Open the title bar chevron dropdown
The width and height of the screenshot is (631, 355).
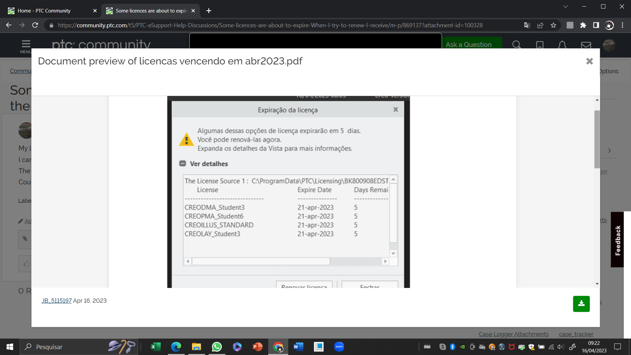pos(565,6)
